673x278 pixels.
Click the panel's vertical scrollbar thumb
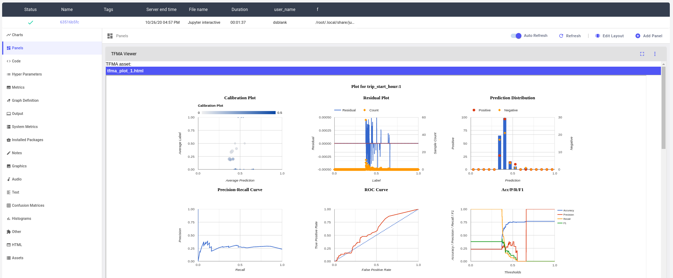tap(663, 106)
